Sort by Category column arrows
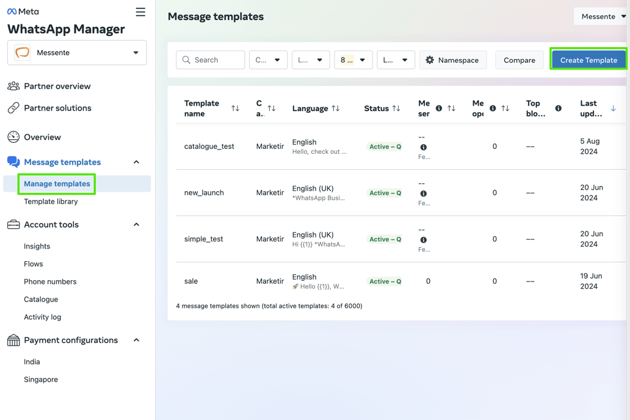This screenshot has width=630, height=420. tap(272, 109)
